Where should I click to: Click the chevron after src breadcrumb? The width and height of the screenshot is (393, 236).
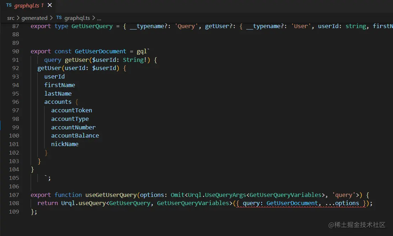[x=18, y=18]
